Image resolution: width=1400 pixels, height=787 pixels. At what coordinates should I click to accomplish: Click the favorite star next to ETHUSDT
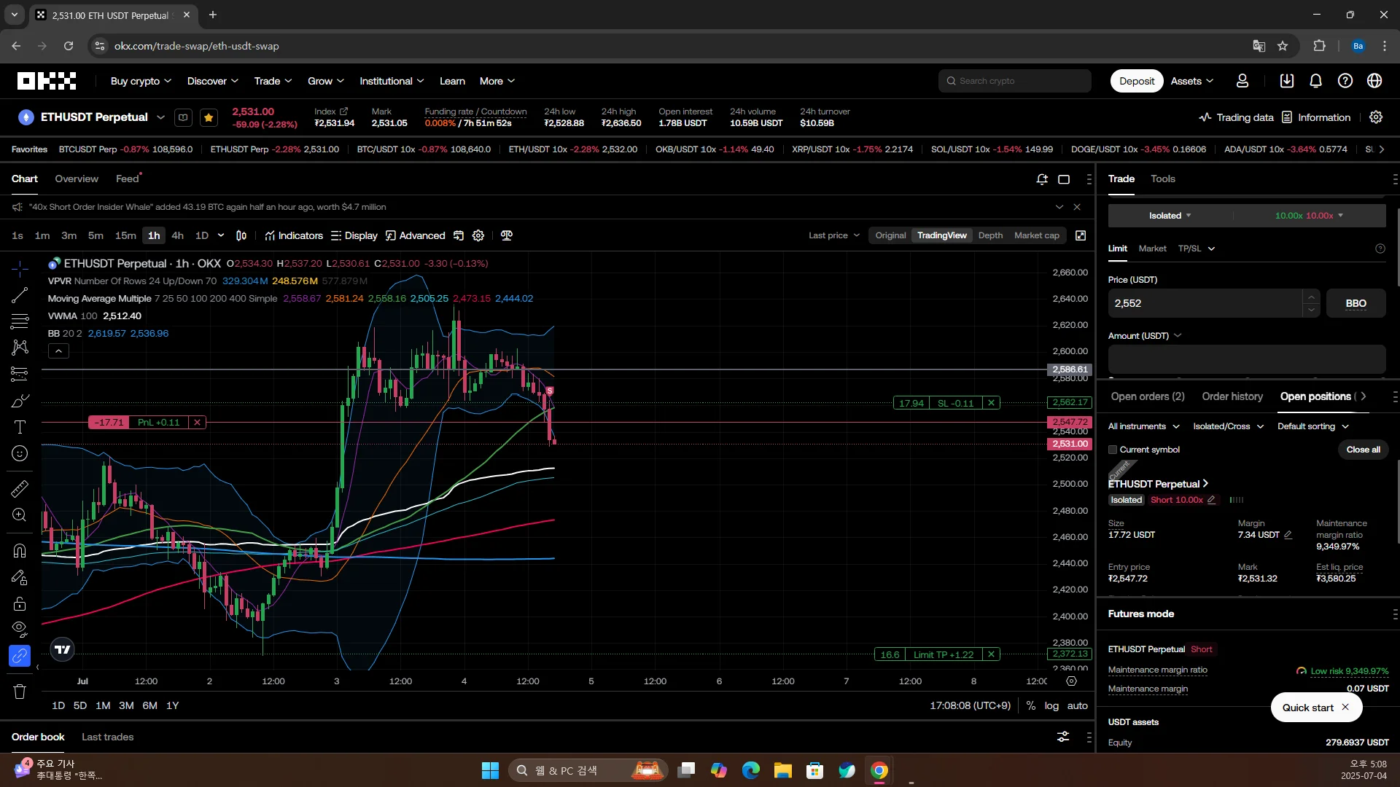pyautogui.click(x=209, y=117)
